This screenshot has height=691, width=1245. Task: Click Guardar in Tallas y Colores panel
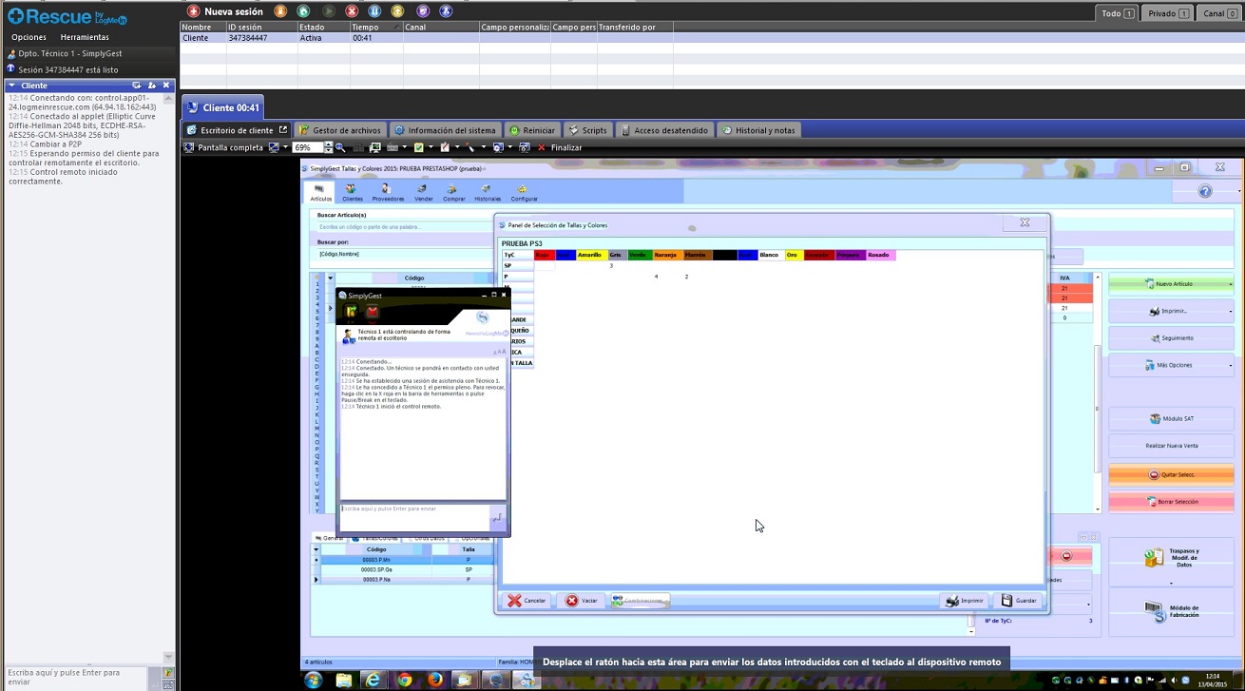(x=1019, y=601)
